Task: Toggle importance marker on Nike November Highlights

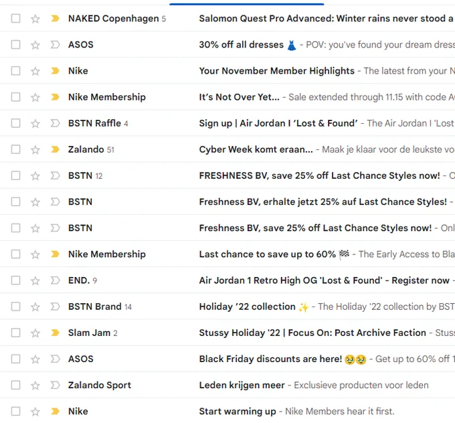Action: (x=55, y=71)
